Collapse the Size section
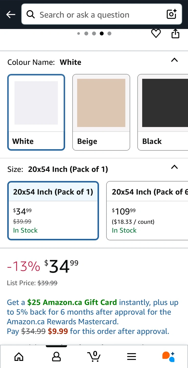This screenshot has width=188, height=368. [x=174, y=167]
